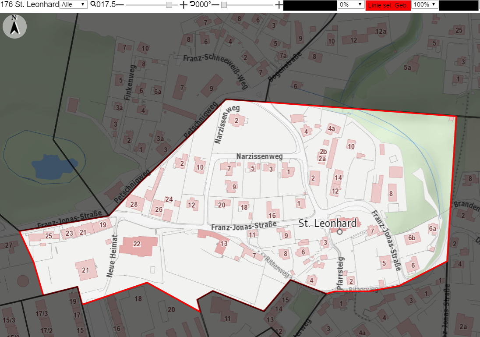480x337 pixels.
Task: Click the north compass arrow icon
Action: (x=15, y=26)
